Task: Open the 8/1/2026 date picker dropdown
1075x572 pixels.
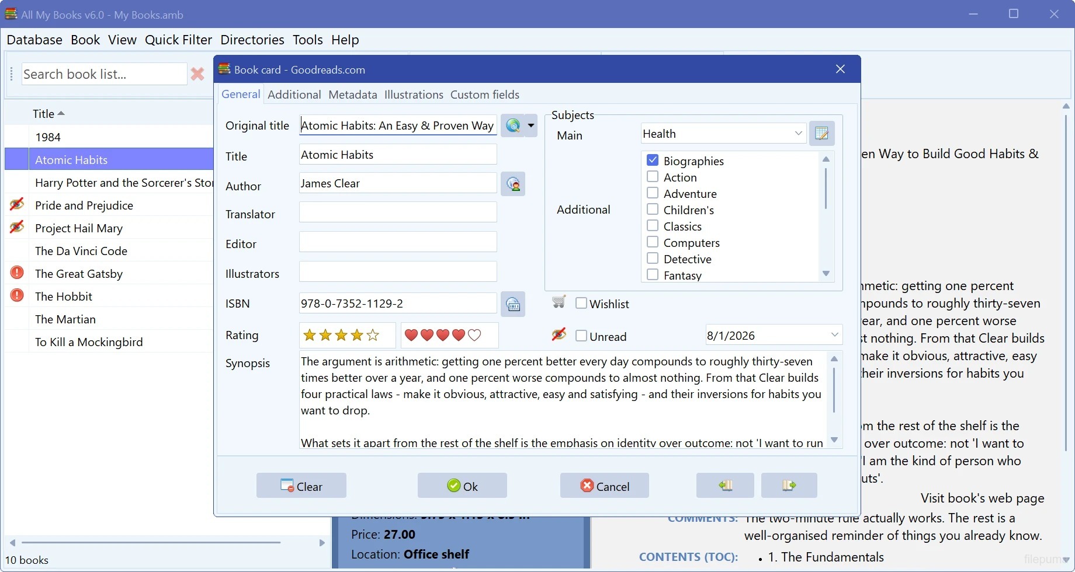Action: (x=834, y=335)
